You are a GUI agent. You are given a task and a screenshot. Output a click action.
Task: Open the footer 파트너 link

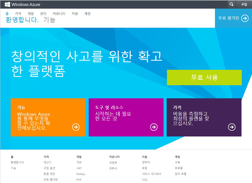pos(113,168)
